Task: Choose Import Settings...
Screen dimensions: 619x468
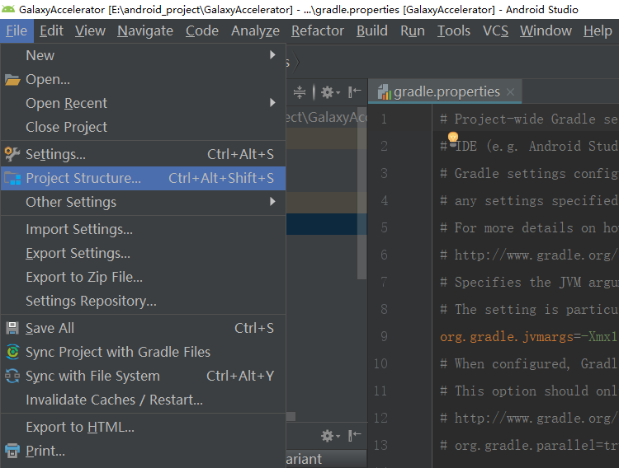Action: [143, 229]
